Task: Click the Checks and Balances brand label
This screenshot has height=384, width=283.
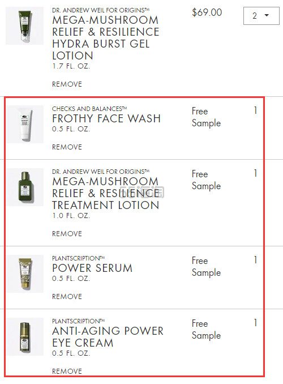Action: tap(89, 109)
